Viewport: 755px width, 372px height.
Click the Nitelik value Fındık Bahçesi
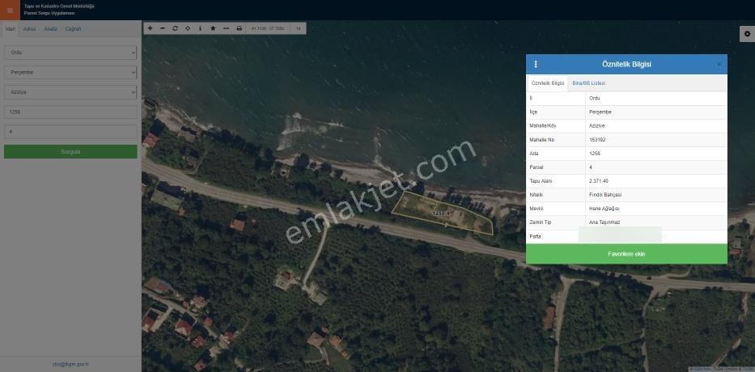(x=605, y=195)
